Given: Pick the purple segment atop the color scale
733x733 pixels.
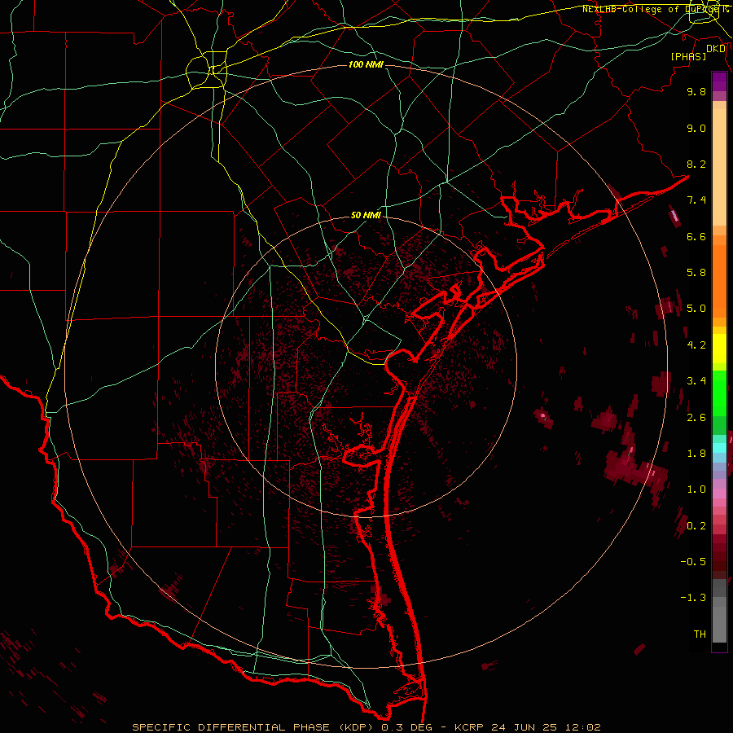Looking at the screenshot, I should pyautogui.click(x=719, y=81).
